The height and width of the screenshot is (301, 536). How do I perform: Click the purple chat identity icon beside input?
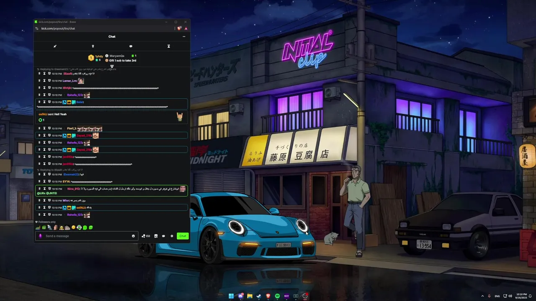click(40, 236)
